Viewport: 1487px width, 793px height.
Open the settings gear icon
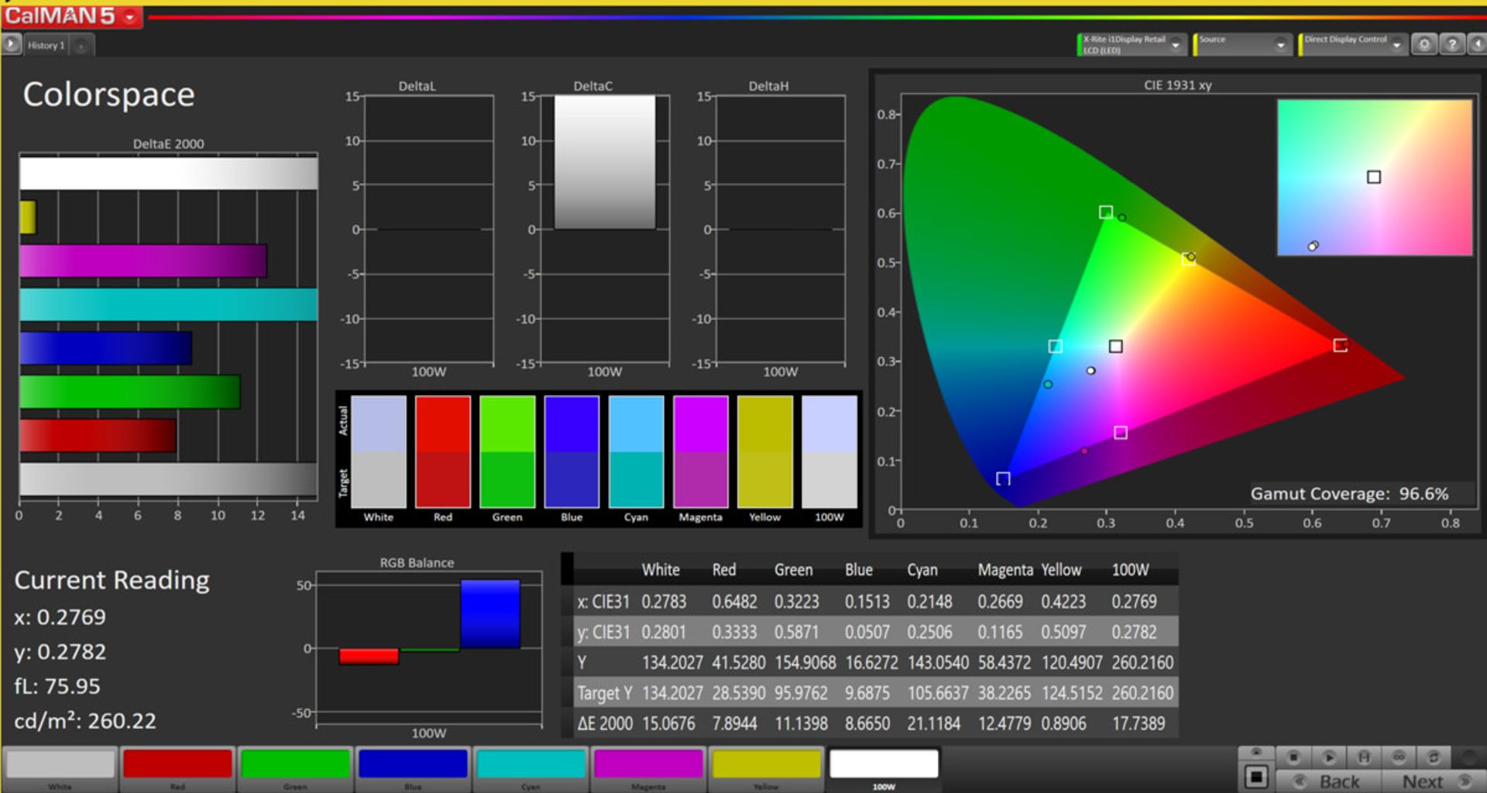click(1423, 45)
